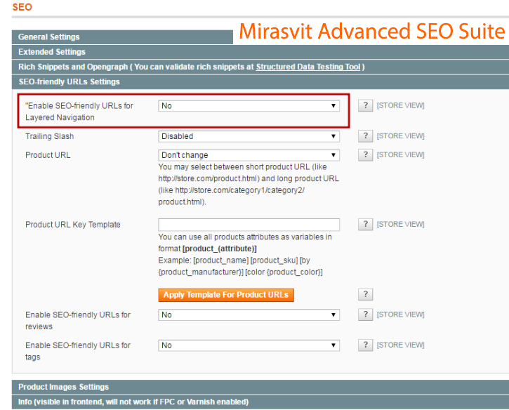Click help icon beside Layered Navigation setting
Screen dimensions: 509x410
(x=365, y=106)
